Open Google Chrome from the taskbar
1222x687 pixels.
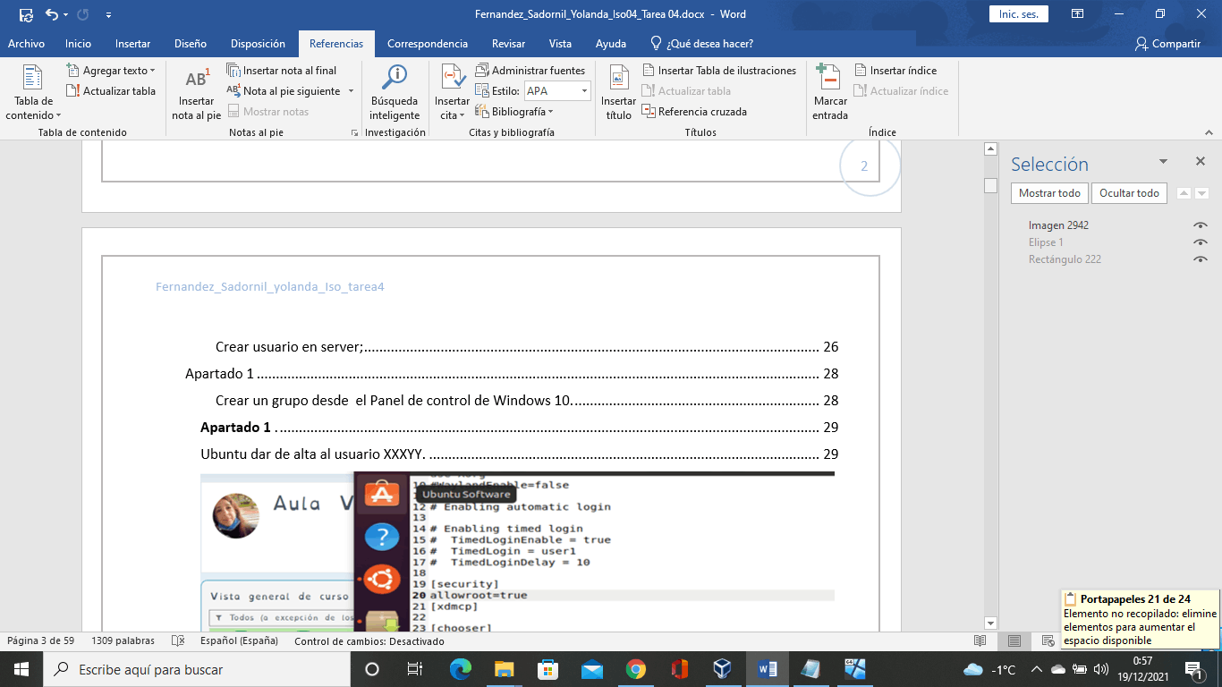coord(636,669)
